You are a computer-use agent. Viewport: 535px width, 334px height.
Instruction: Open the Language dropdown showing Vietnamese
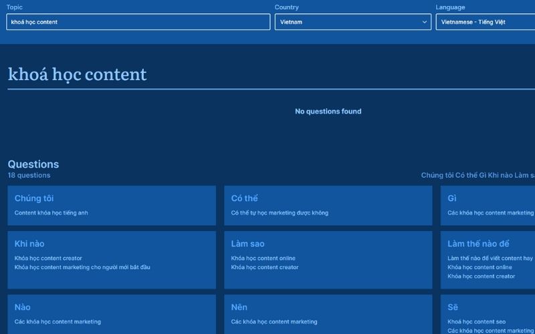tap(485, 22)
